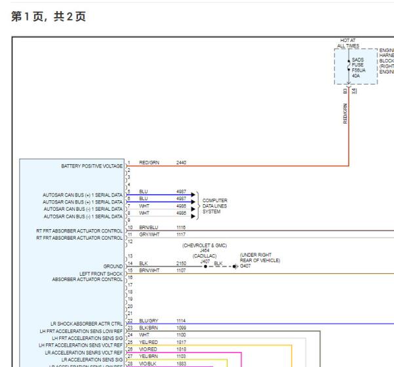Viewport: 394px width, 367px height.
Task: Click the GROUND pin description
Action: (113, 267)
